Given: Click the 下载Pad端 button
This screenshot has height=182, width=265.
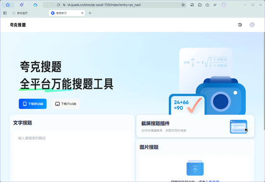Looking at the screenshot, I should [x=66, y=104].
